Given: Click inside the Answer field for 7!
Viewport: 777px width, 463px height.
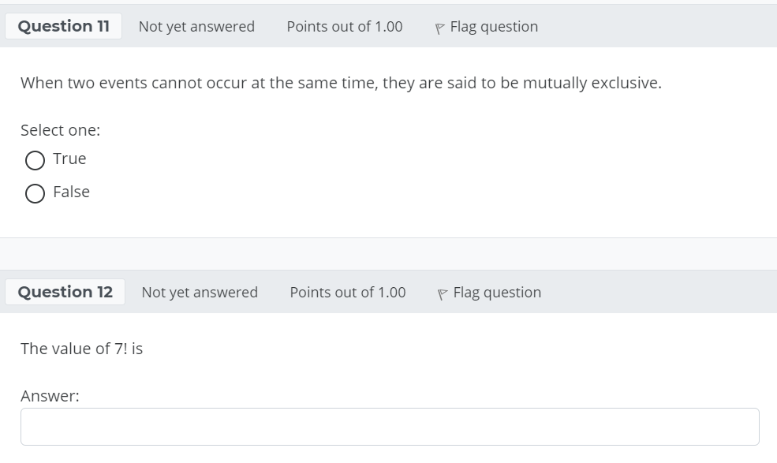Looking at the screenshot, I should tap(388, 424).
